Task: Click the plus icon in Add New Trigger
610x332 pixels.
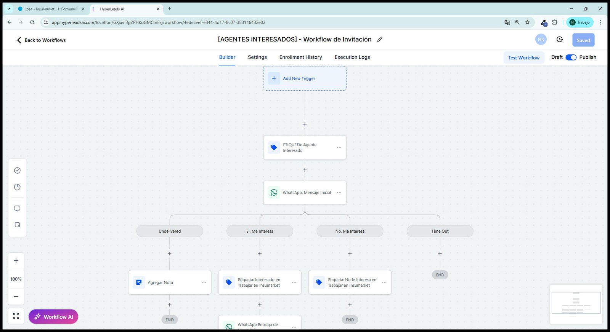Action: tap(274, 78)
